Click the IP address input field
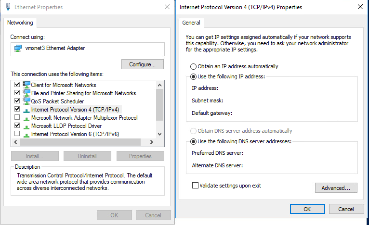 coord(299,88)
